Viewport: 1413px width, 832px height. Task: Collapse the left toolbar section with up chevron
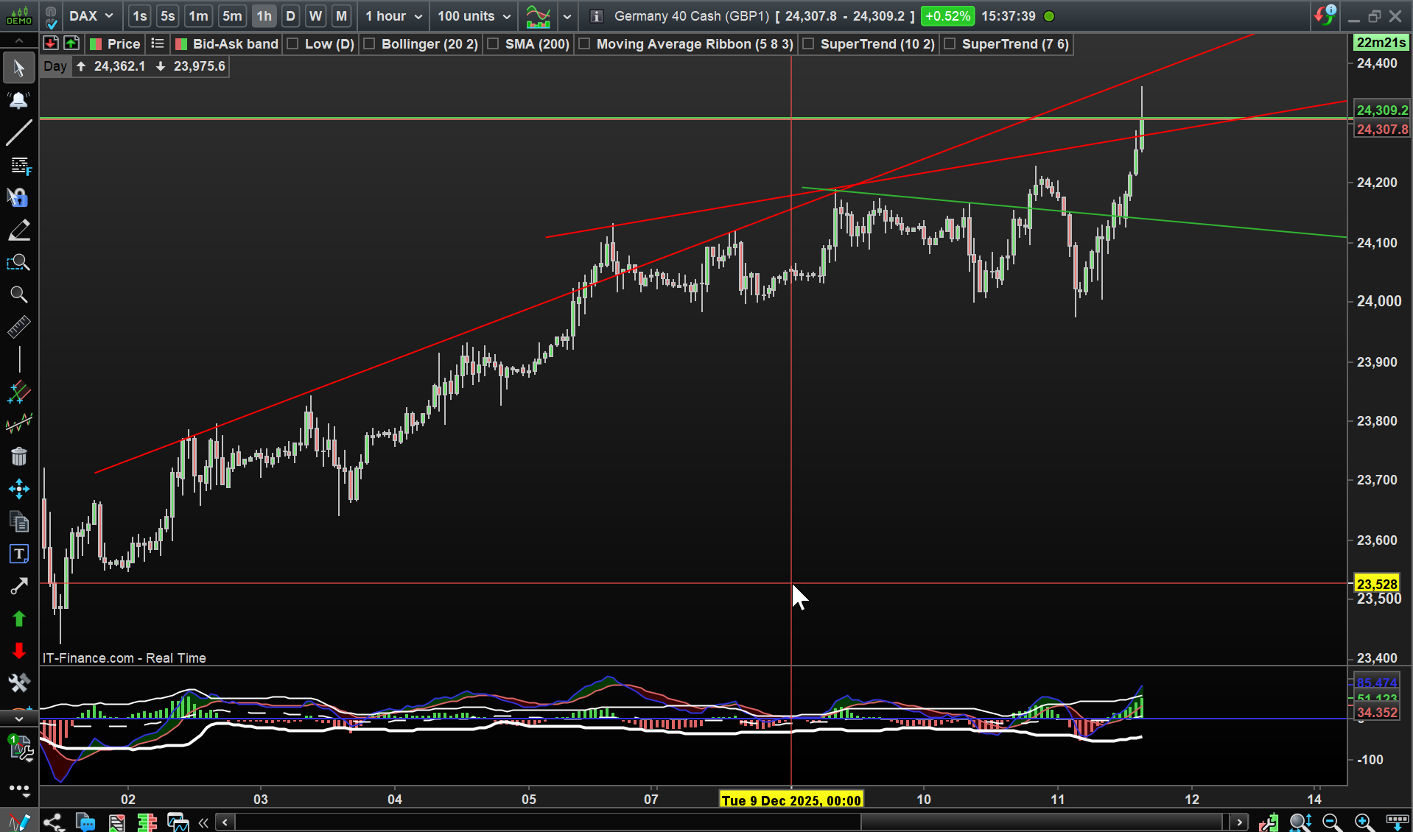[18, 41]
